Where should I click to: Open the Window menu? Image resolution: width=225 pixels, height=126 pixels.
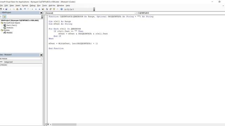point(60,6)
